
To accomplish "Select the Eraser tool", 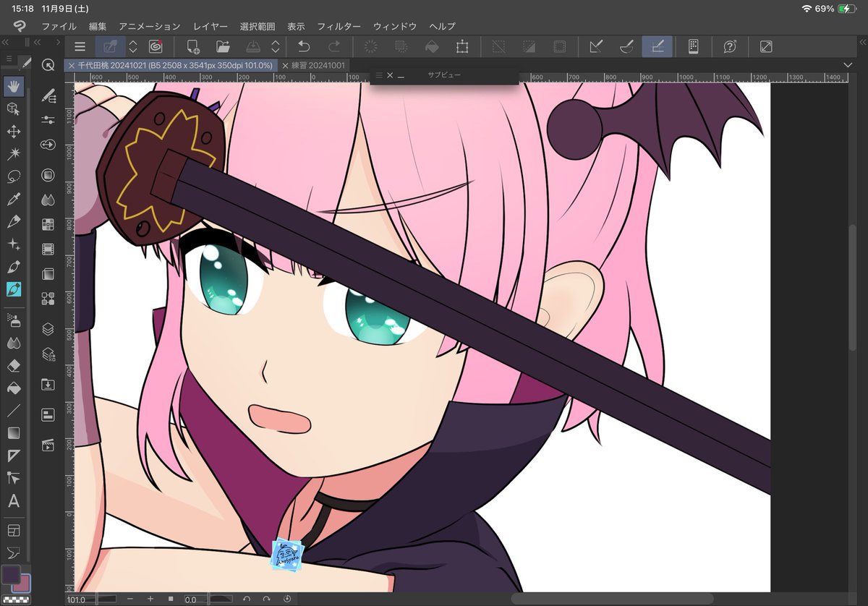I will click(13, 365).
